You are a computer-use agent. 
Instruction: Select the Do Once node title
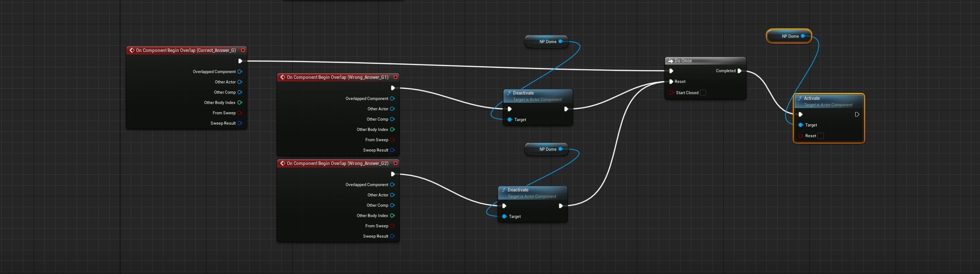click(683, 61)
